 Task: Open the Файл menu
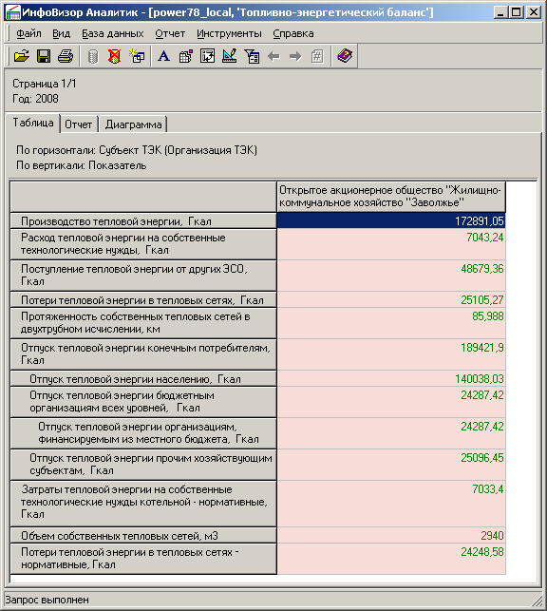[x=28, y=34]
